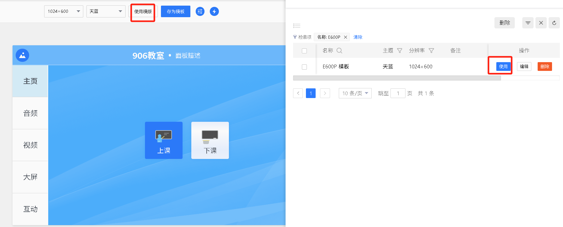Click the round image logo icon
563x227 pixels.
23,56
